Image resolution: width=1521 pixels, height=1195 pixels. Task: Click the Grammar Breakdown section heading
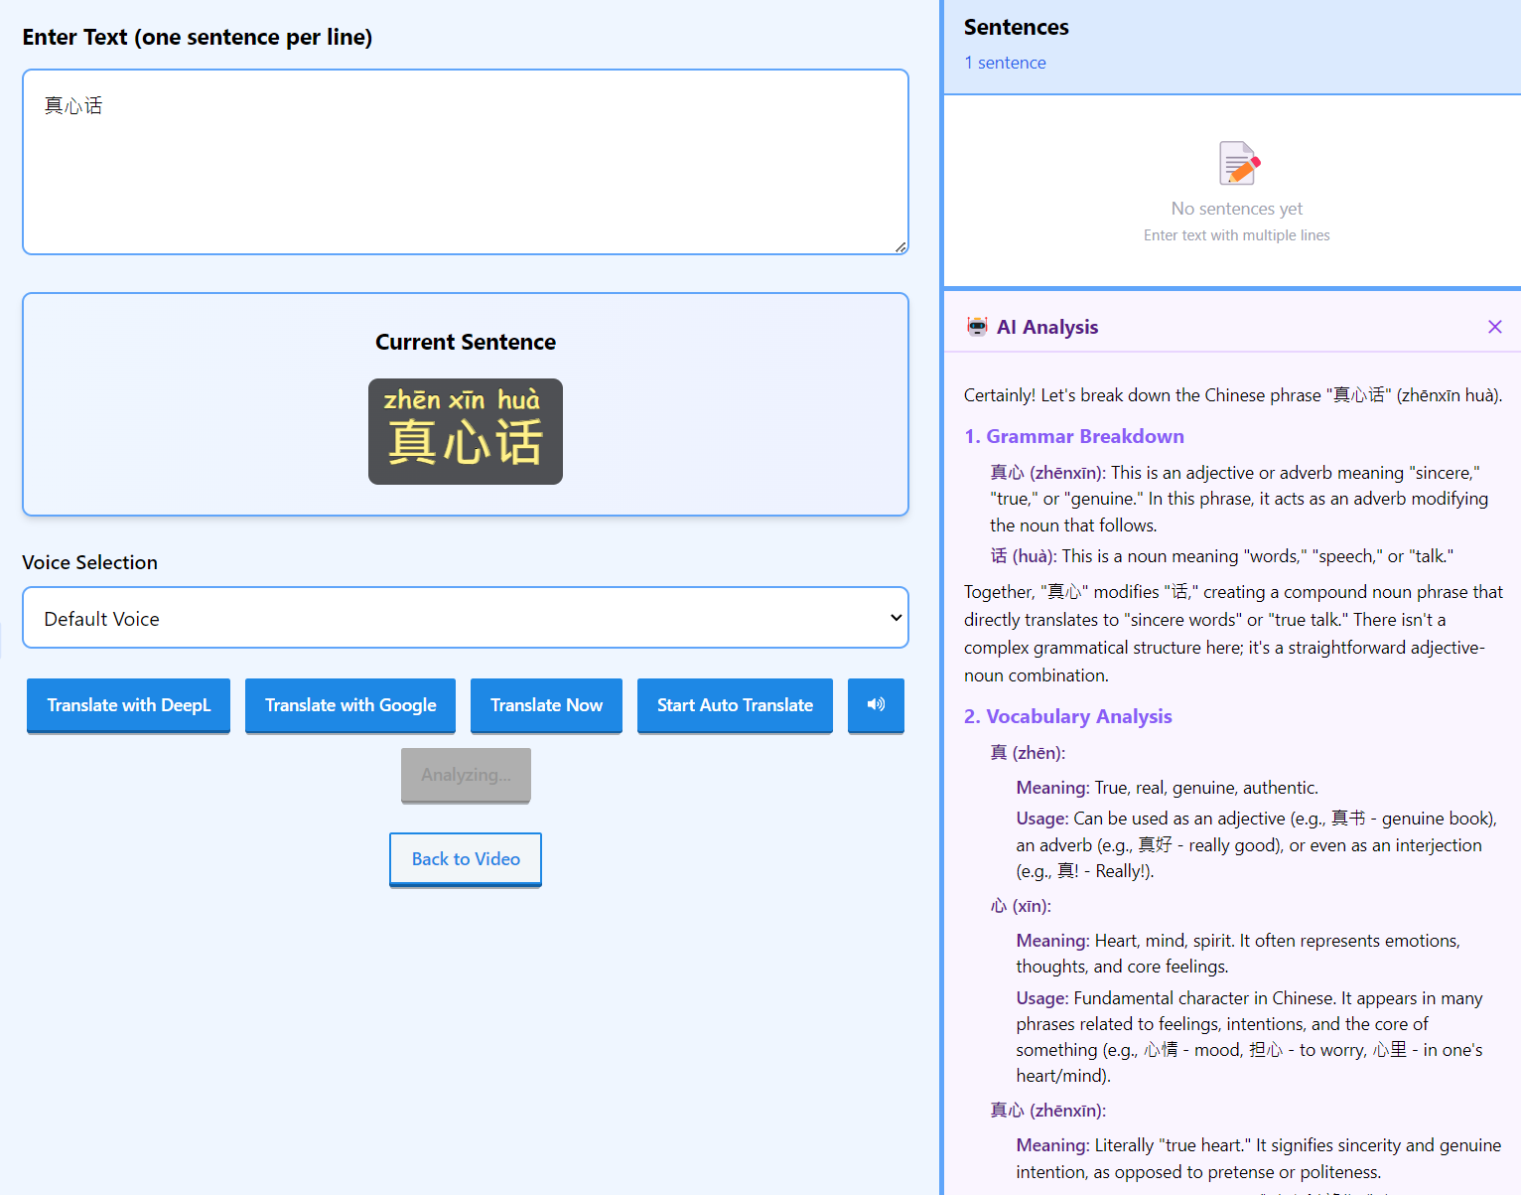[1073, 436]
